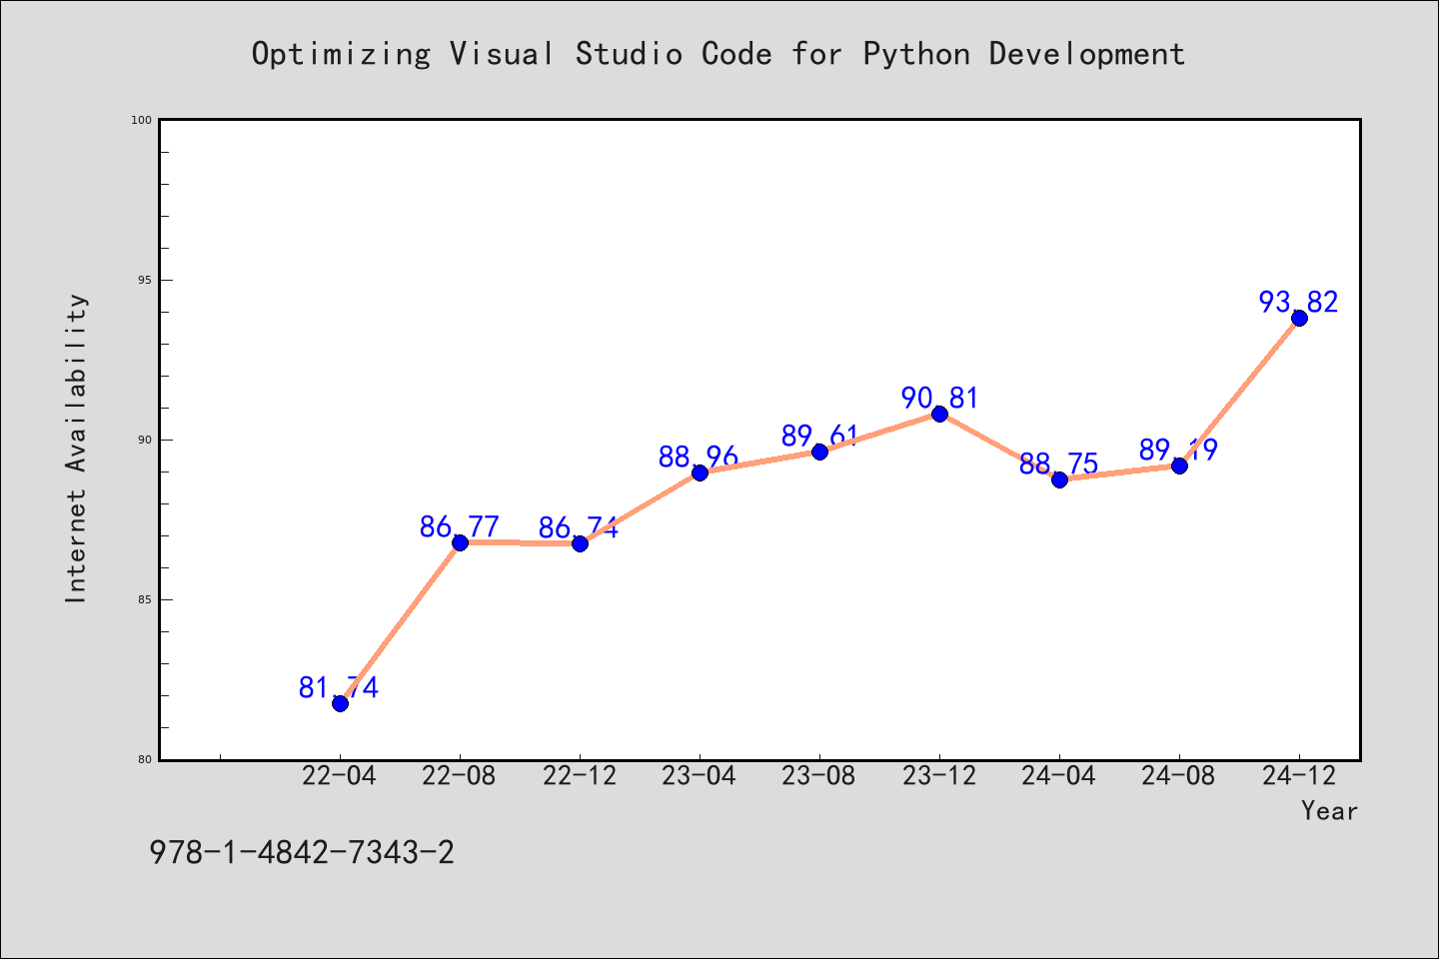The image size is (1439, 959).
Task: Click the x-axis tick label '24-08'
Action: coord(1179,776)
